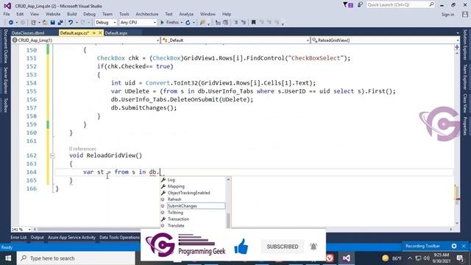This screenshot has height=265, width=471.
Task: Open the Tools menu
Action: [124, 14]
